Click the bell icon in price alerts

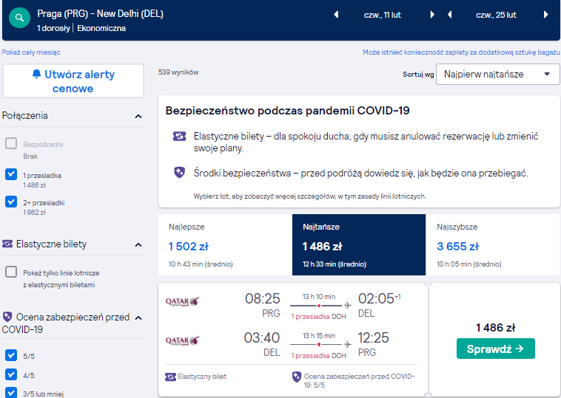36,74
